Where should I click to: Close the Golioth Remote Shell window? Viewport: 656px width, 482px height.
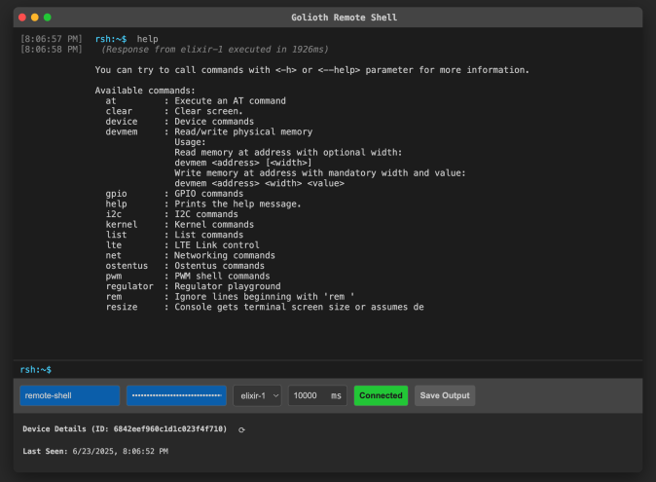(x=22, y=18)
